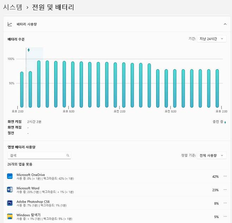
Task: Open the 기간 지난 24시간 dropdown
Action: 212,39
